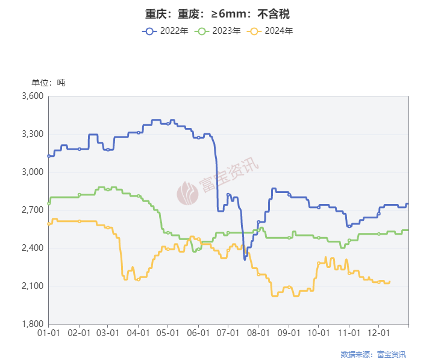435x362 pixels.
Task: Toggle the 2022年 legend series
Action: pos(165,31)
